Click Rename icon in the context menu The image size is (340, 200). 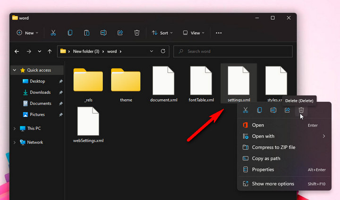(273, 110)
